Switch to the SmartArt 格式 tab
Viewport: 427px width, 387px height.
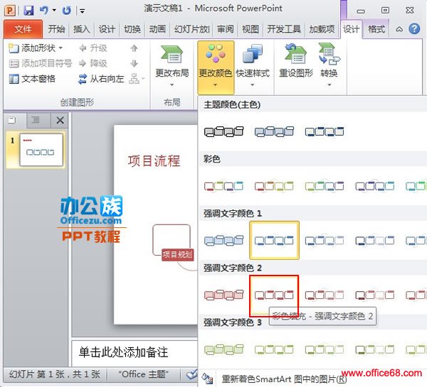point(376,29)
